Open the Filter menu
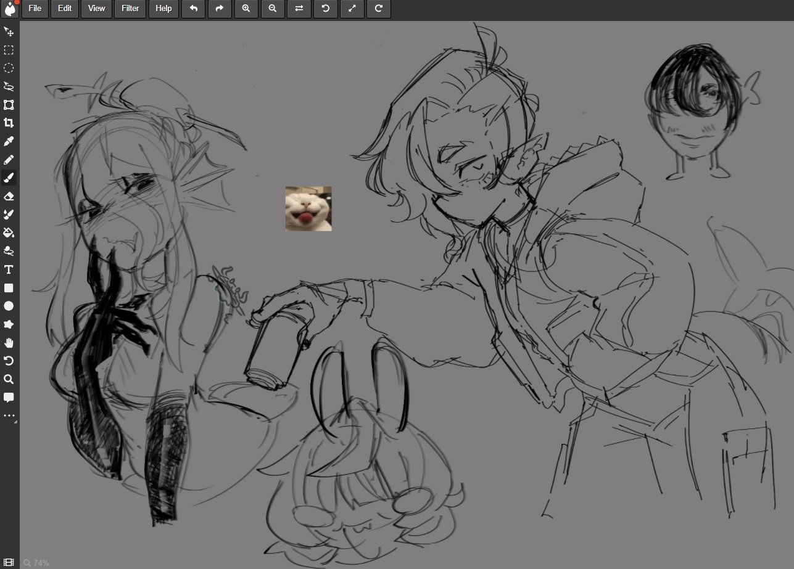The image size is (794, 569). coord(130,9)
